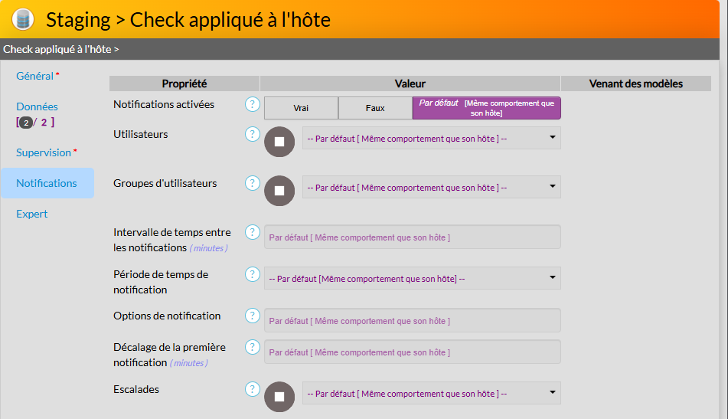Set Notifications activées to Faux
The image size is (728, 419).
coord(375,108)
